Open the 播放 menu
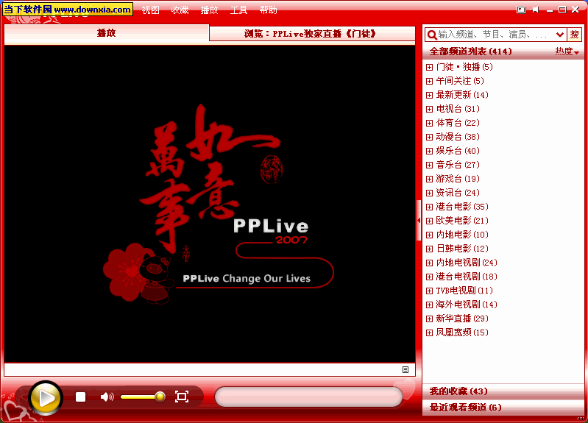This screenshot has width=588, height=423. pos(209,10)
